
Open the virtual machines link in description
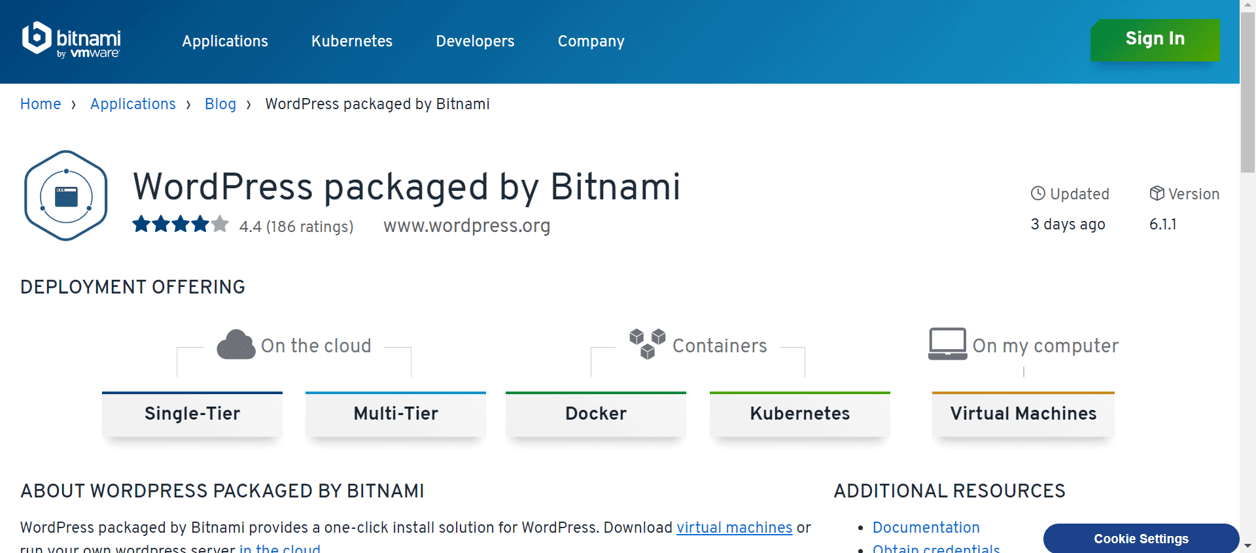(x=734, y=528)
